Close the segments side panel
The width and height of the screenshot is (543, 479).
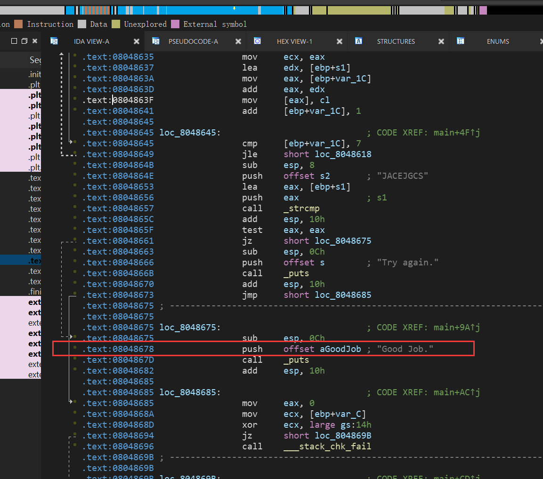point(35,41)
